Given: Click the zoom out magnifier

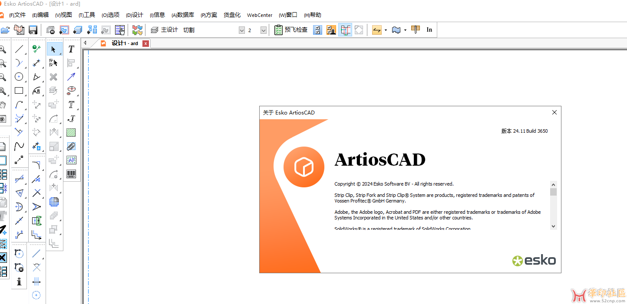Looking at the screenshot, I should click(3, 77).
